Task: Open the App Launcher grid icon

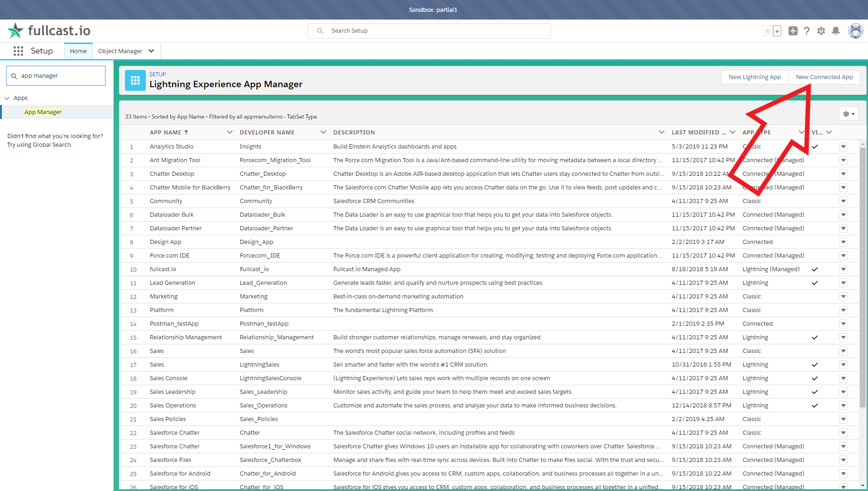Action: click(18, 51)
